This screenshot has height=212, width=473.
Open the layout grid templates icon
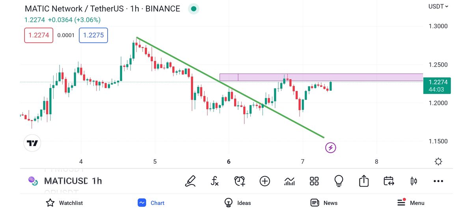tap(314, 181)
